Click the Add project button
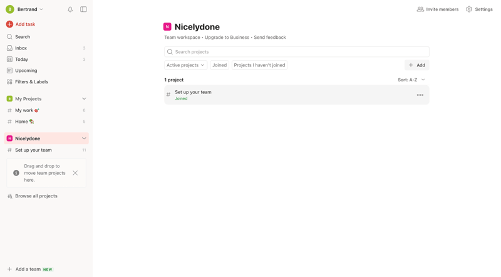Image resolution: width=501 pixels, height=277 pixels. [416, 65]
